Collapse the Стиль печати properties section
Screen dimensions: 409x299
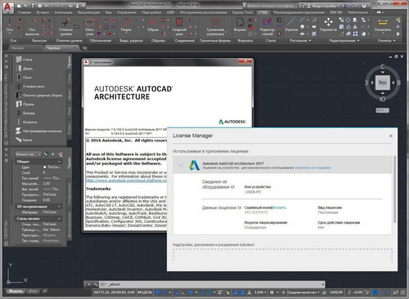[x=59, y=219]
